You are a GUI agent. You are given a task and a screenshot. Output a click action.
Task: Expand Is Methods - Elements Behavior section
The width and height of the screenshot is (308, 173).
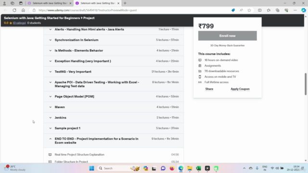114,50
